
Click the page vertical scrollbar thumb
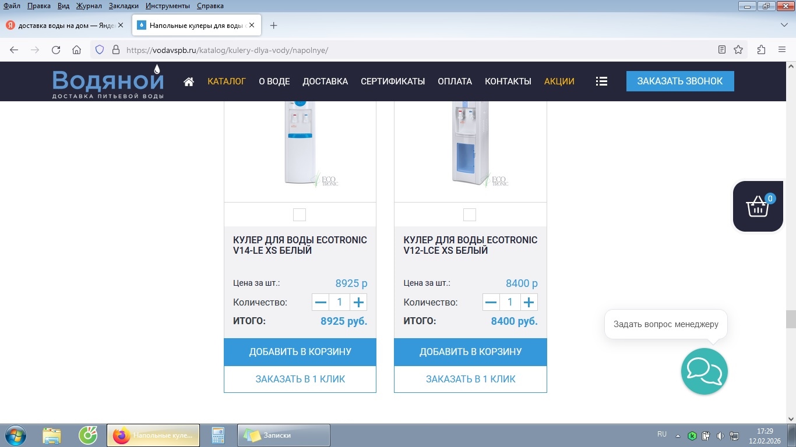[x=791, y=320]
